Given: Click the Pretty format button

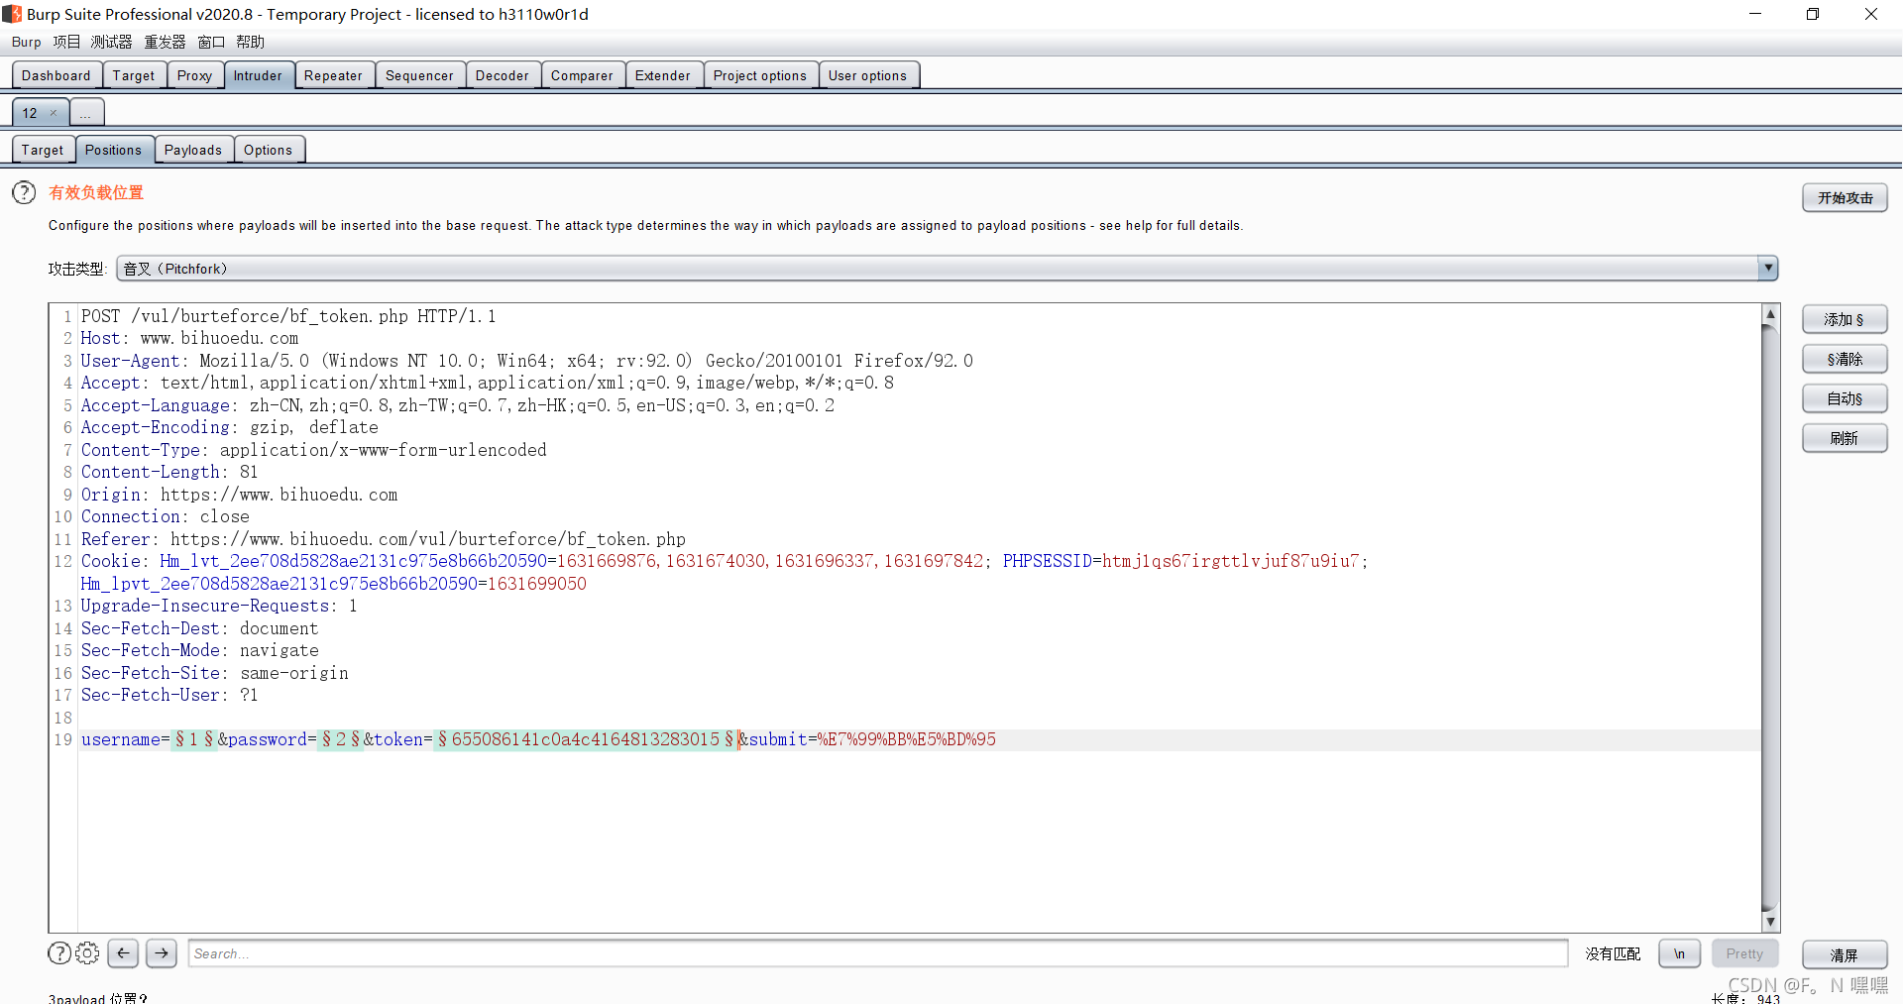Looking at the screenshot, I should tap(1744, 953).
